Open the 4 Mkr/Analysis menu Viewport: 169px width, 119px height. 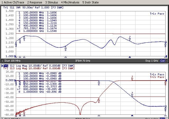click(70, 2)
